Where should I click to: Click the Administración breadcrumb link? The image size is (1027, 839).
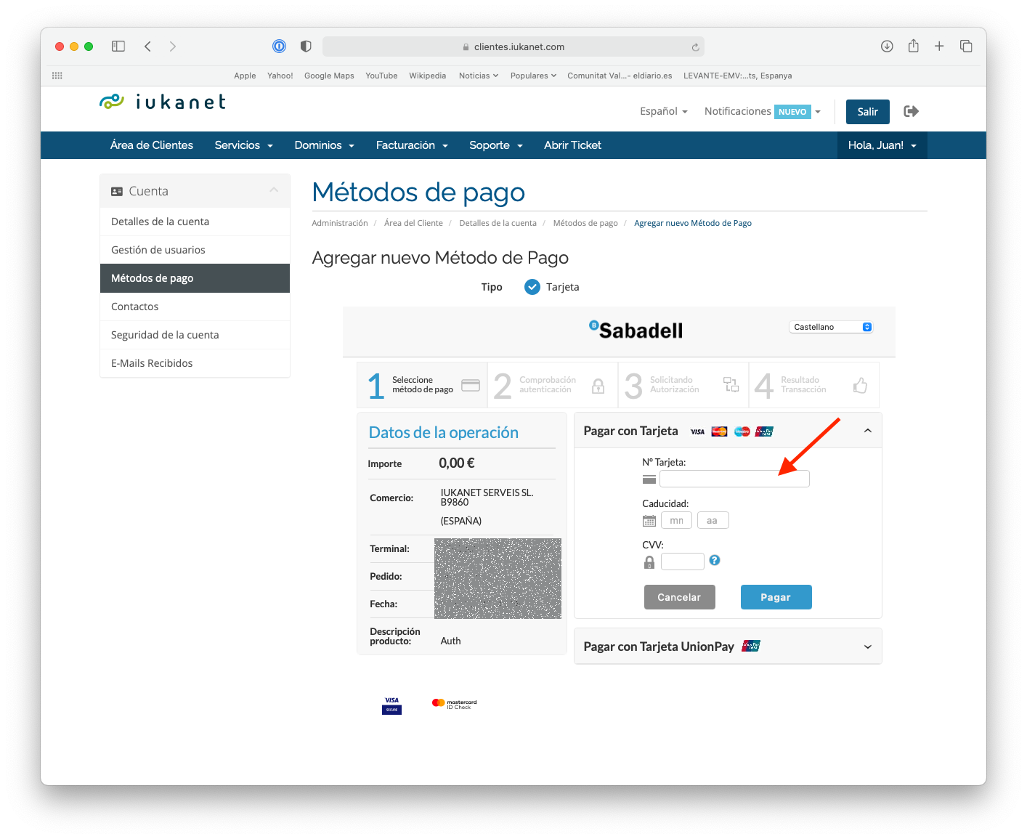tap(340, 223)
